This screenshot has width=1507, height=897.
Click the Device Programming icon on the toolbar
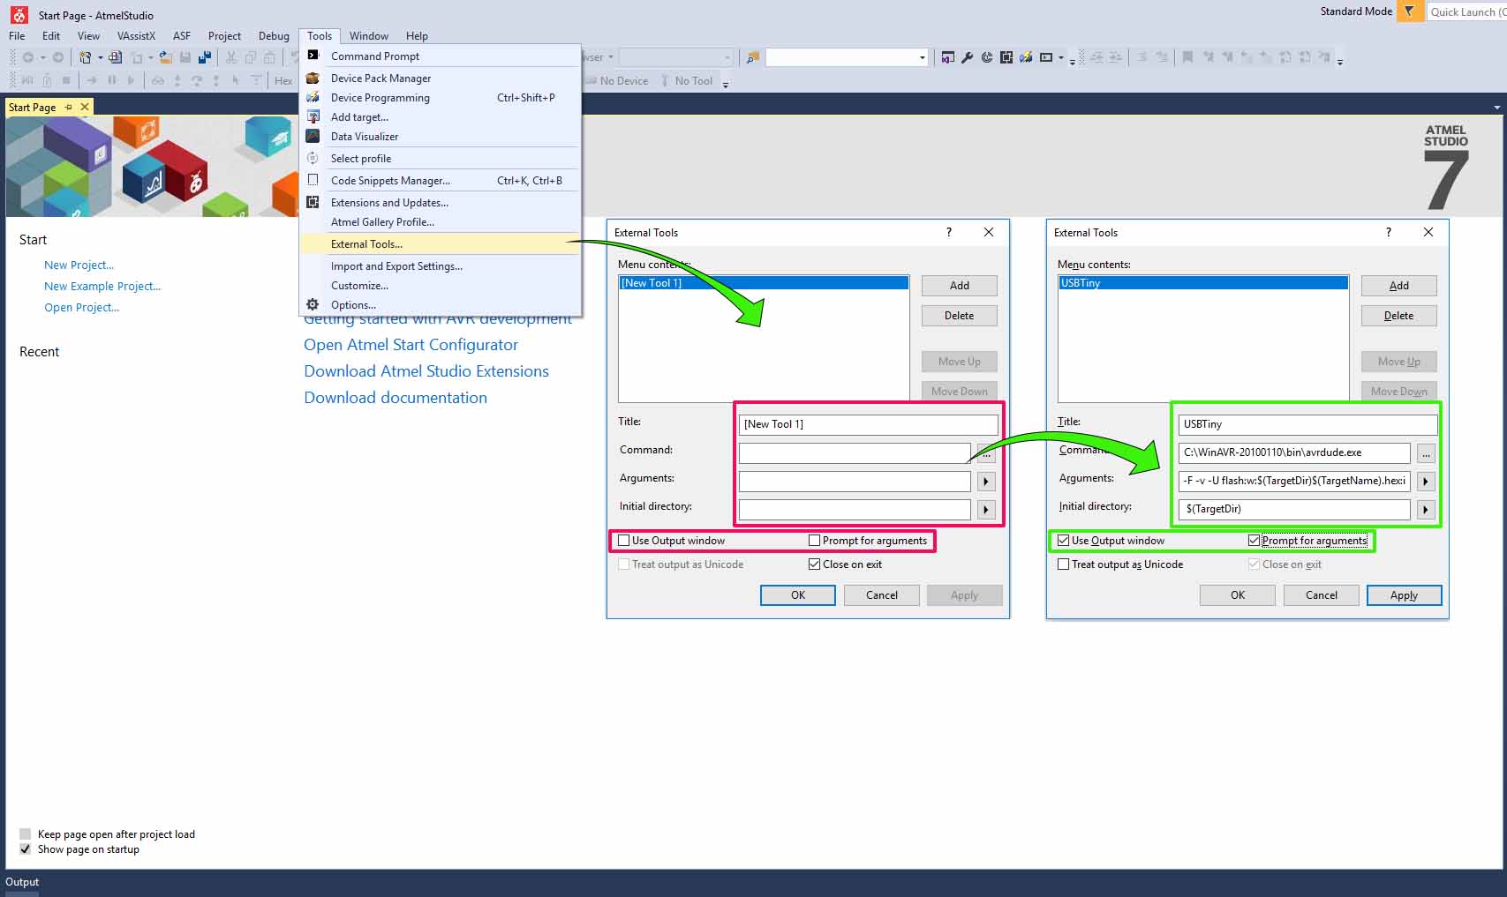pyautogui.click(x=1025, y=57)
